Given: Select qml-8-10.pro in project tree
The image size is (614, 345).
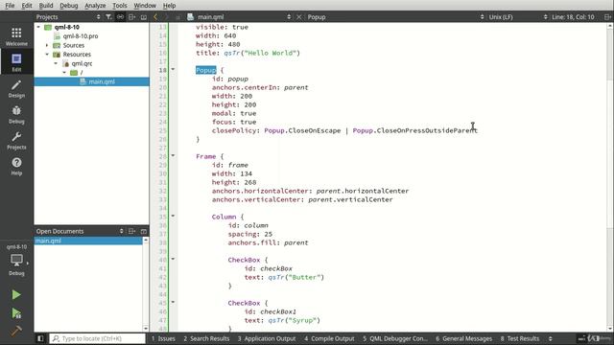Looking at the screenshot, I should point(81,36).
